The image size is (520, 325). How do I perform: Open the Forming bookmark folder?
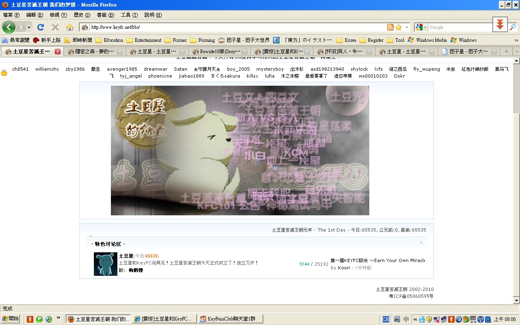pyautogui.click(x=203, y=40)
